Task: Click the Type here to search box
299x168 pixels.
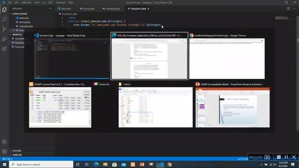Action: tap(41, 164)
